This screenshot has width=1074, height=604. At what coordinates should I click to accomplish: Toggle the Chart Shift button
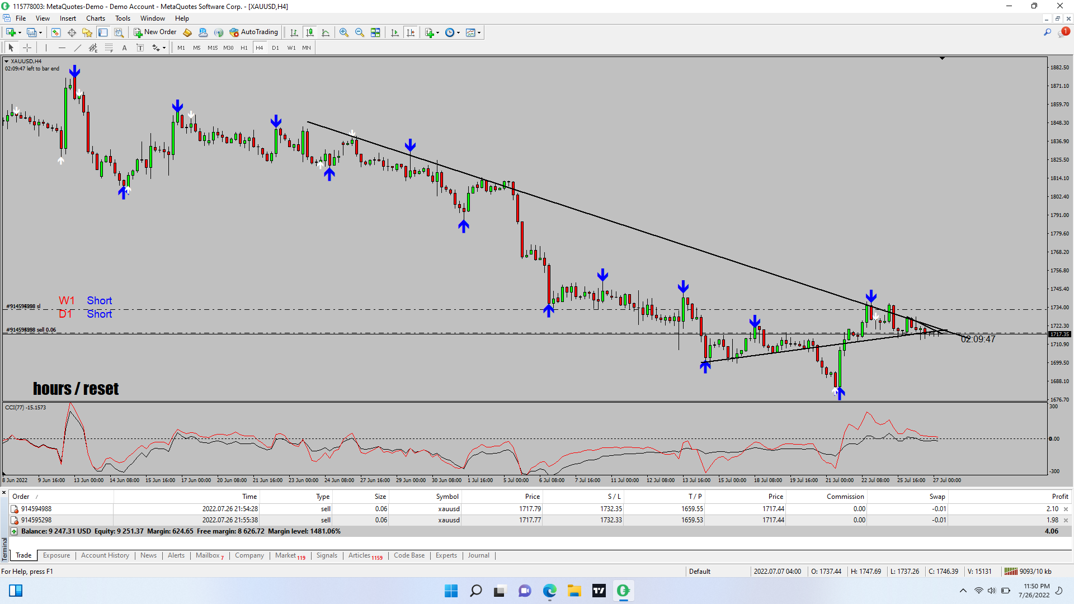[x=411, y=32]
